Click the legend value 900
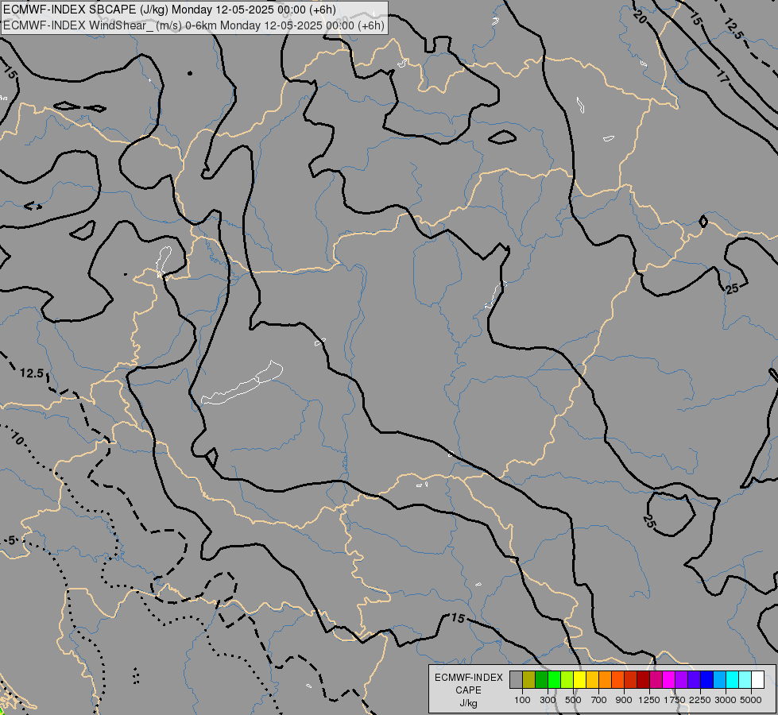The height and width of the screenshot is (715, 778). click(624, 700)
